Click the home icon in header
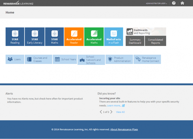 [182, 3]
